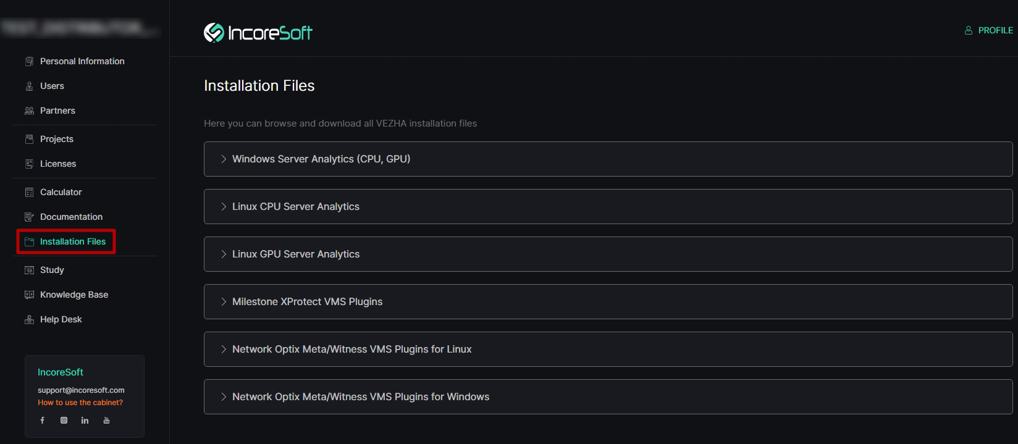Expand Linux GPU Server Analytics section
Screen dimensions: 1018x444
pos(608,254)
